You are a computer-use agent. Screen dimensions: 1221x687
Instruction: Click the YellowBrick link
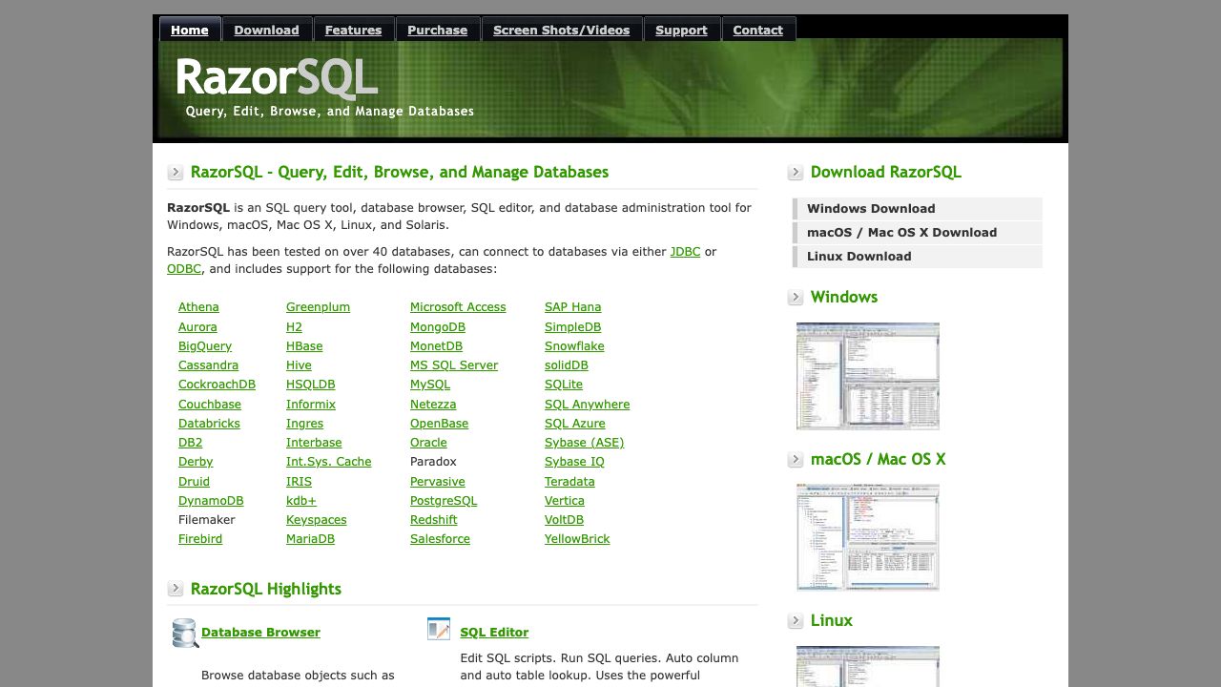(x=577, y=539)
